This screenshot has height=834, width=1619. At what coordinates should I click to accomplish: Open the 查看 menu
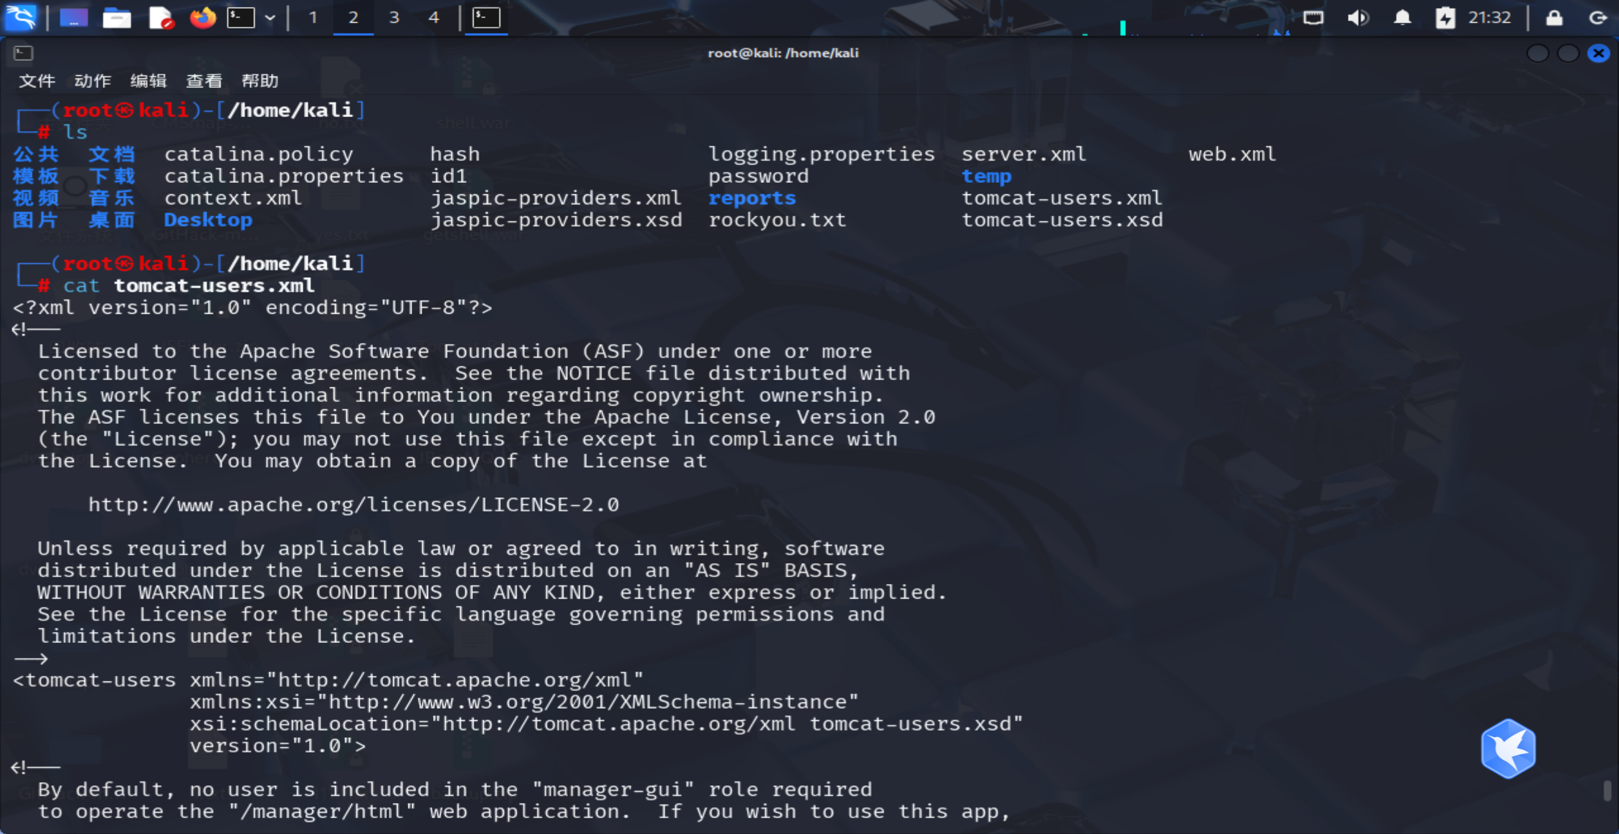click(x=204, y=81)
